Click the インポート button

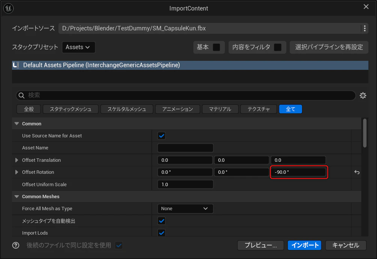coord(304,245)
